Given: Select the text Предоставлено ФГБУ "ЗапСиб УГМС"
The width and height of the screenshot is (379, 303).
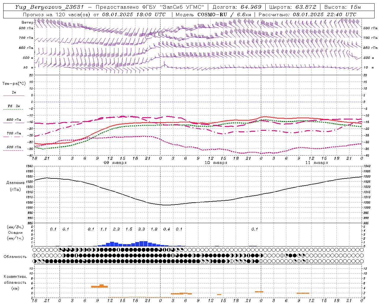Looking at the screenshot, I should point(150,7).
